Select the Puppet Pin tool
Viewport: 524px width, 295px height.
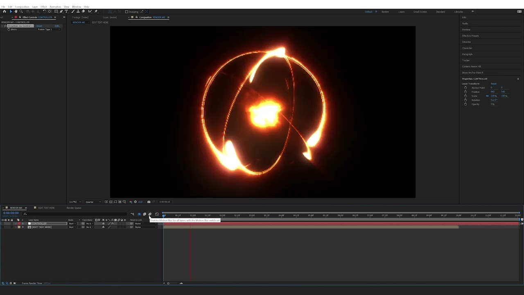[x=96, y=11]
